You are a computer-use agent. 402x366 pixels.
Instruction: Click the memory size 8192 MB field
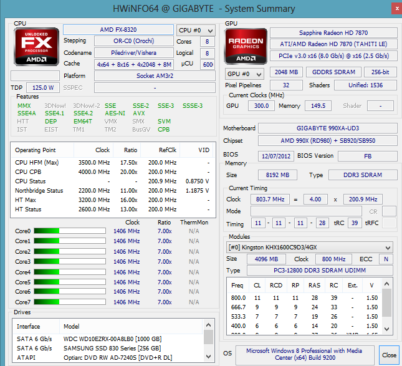[x=277, y=175]
